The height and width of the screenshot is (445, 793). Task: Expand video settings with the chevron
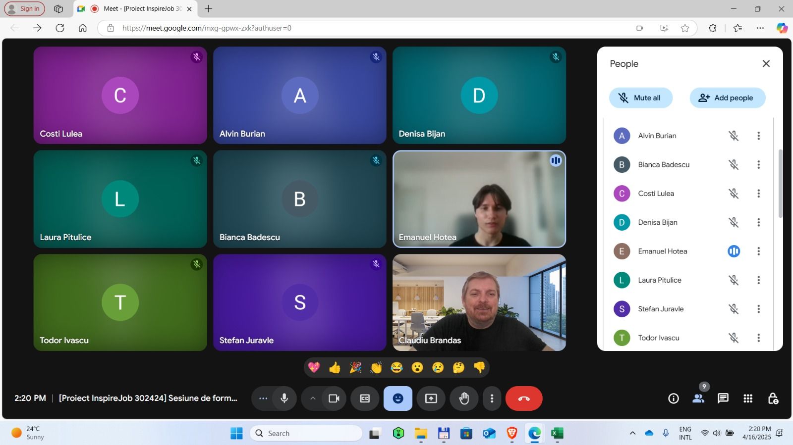click(x=313, y=398)
